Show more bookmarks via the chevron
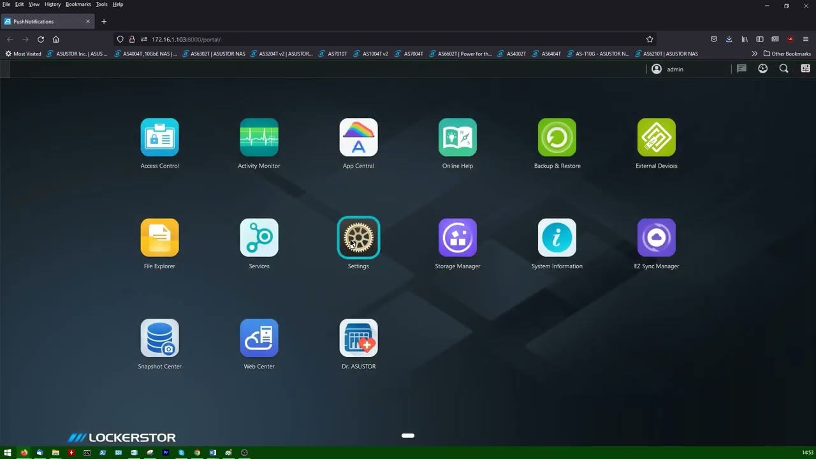816x459 pixels. pos(755,54)
